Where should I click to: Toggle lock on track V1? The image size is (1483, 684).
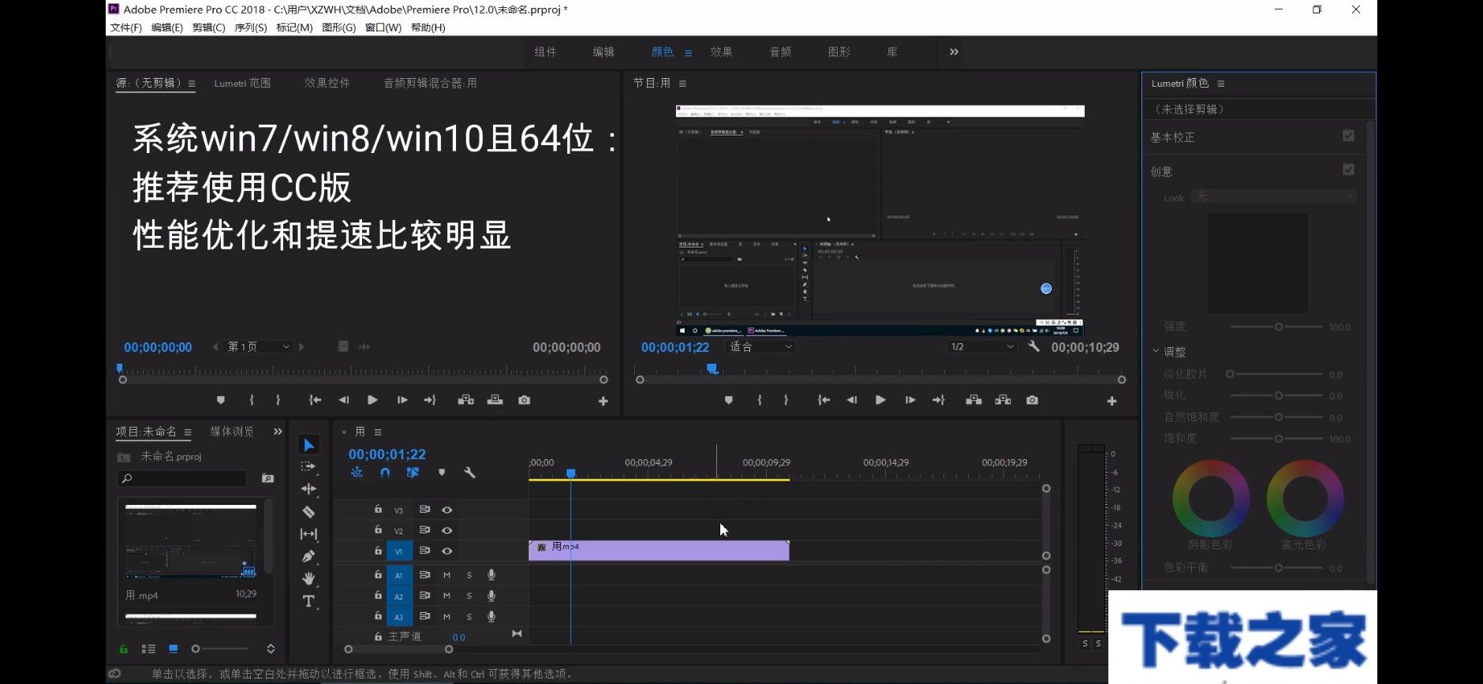point(378,550)
